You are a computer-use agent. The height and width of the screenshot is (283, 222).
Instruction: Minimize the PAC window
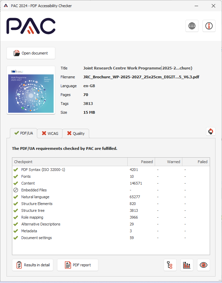[196, 6]
